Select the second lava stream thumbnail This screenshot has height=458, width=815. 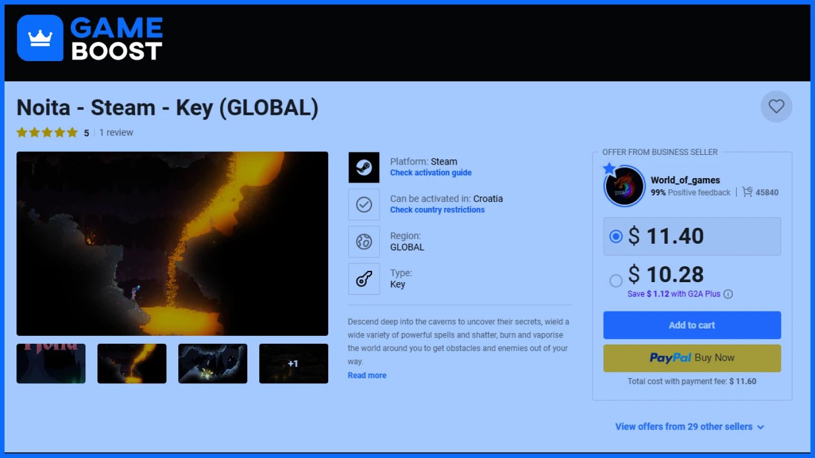point(132,364)
